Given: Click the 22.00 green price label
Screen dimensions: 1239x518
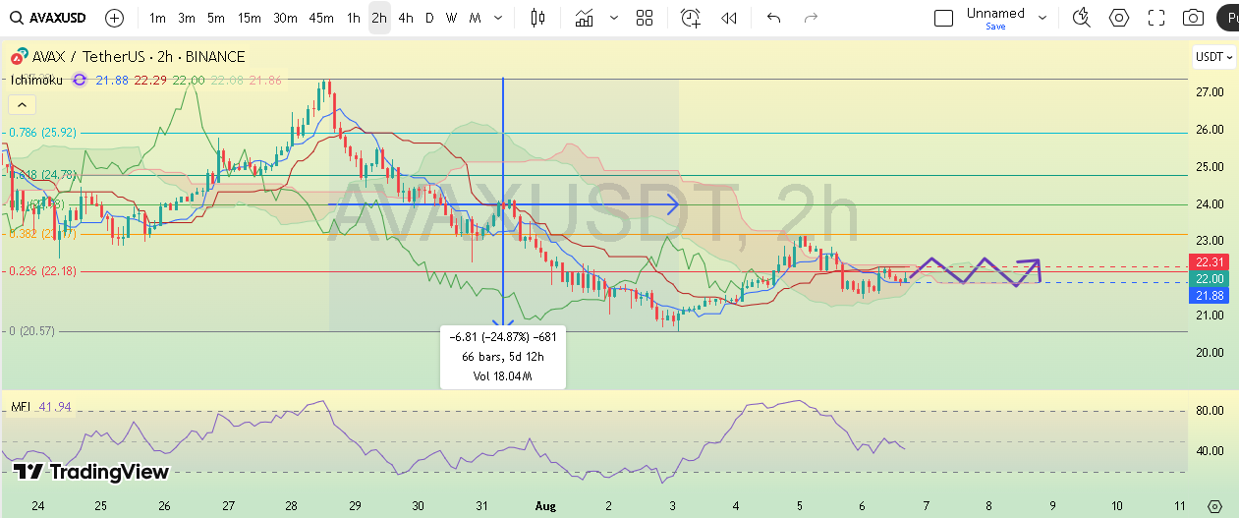Looking at the screenshot, I should (1208, 279).
